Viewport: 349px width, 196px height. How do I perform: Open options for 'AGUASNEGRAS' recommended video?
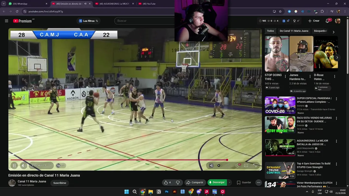[336, 141]
